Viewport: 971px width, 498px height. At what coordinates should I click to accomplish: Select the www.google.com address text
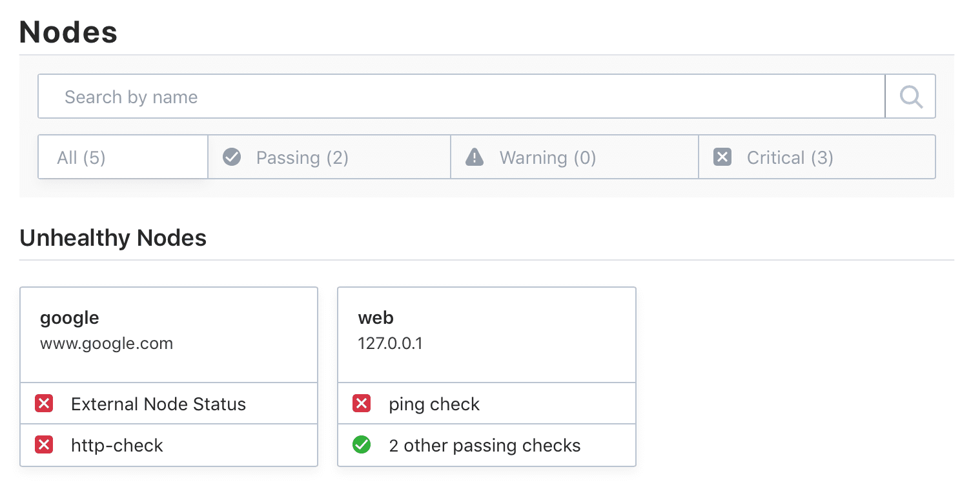tap(107, 343)
